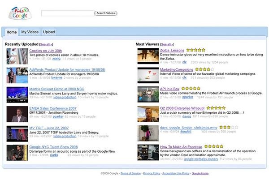Screen dimensions: 269x180
Task: Open uploader jhowlett's profile link
Action: (x=186, y=132)
